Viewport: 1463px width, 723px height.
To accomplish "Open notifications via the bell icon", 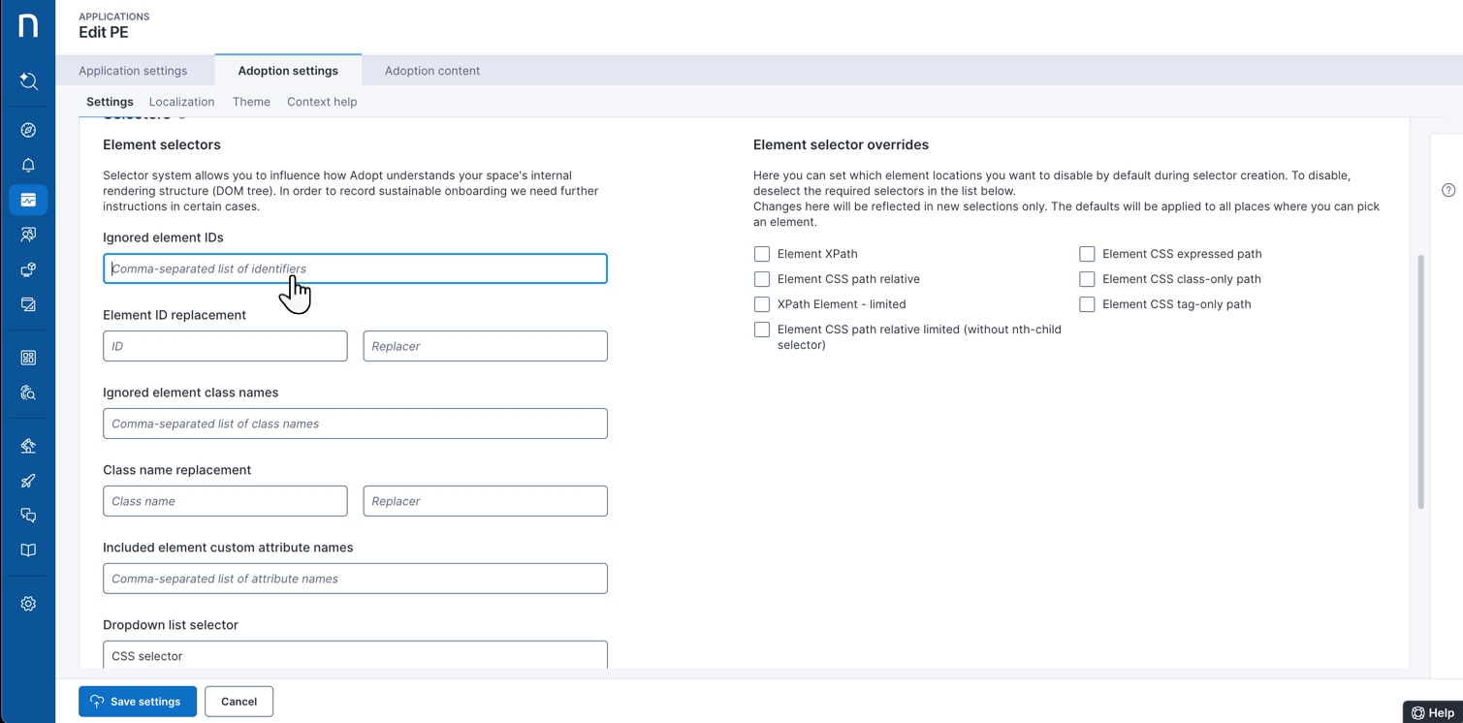I will pos(28,165).
